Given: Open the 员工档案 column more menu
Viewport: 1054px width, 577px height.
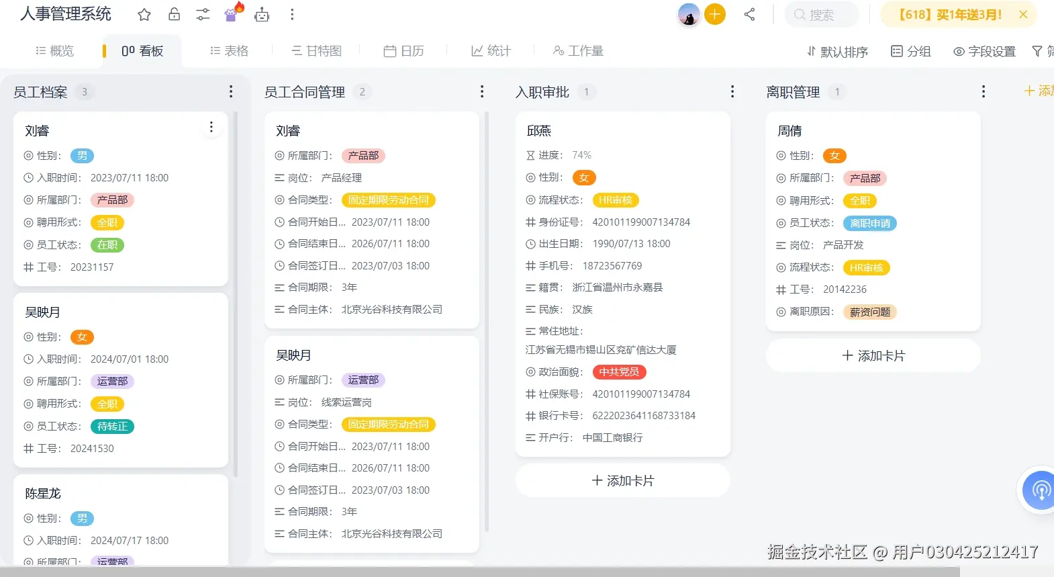Looking at the screenshot, I should 231,91.
